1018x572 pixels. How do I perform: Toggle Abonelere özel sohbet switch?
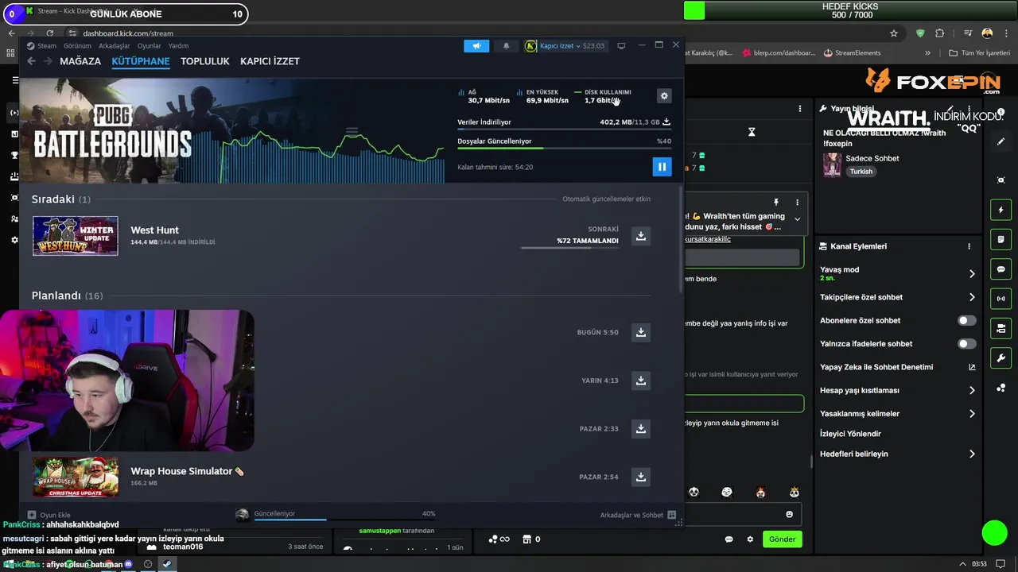(x=966, y=320)
